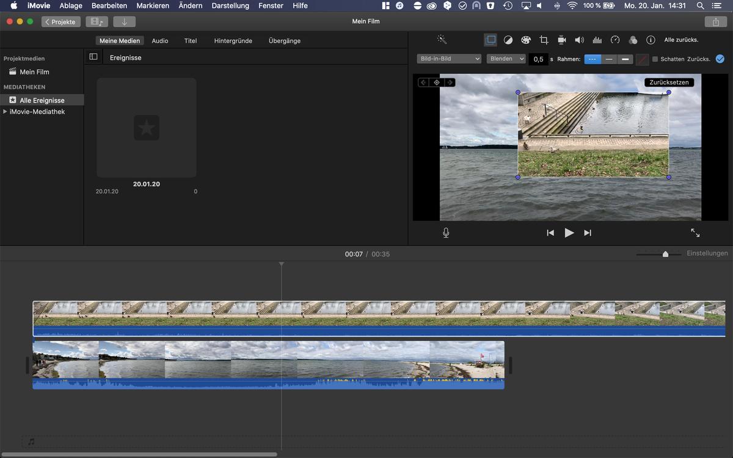The image size is (733, 458).
Task: Select the thin border frame option
Action: coord(609,59)
